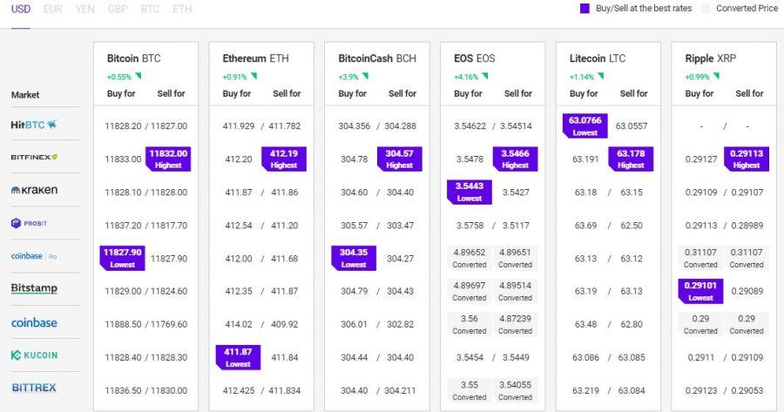The height and width of the screenshot is (412, 784).
Task: Select Kraken lowest EOS buy price 3.5443
Action: tap(470, 192)
